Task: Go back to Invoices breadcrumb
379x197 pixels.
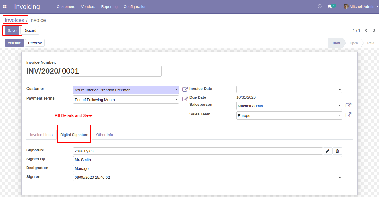Action: (x=14, y=20)
